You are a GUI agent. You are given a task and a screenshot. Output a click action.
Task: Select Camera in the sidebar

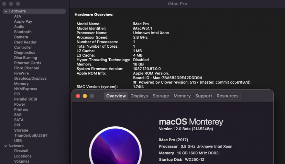click(21, 37)
